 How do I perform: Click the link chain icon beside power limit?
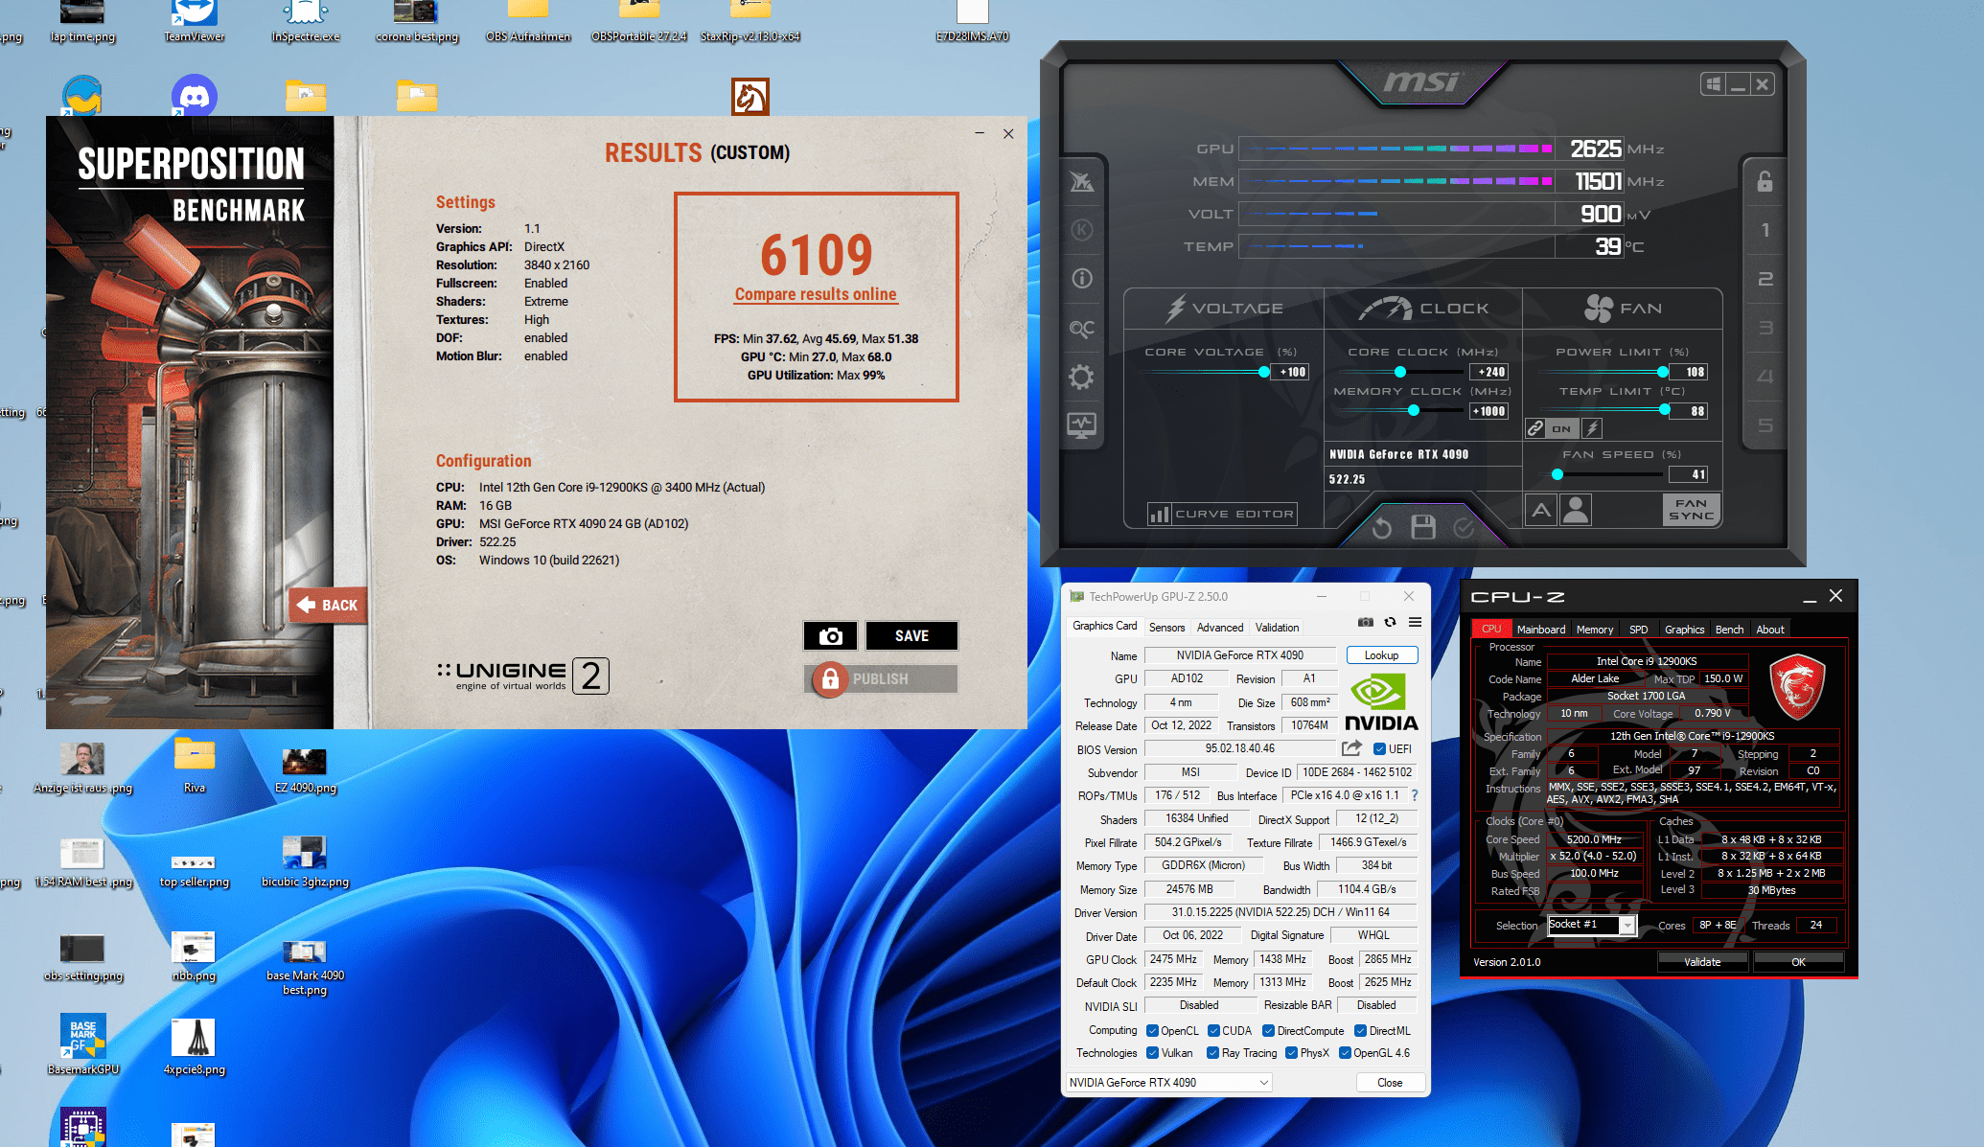tap(1535, 428)
